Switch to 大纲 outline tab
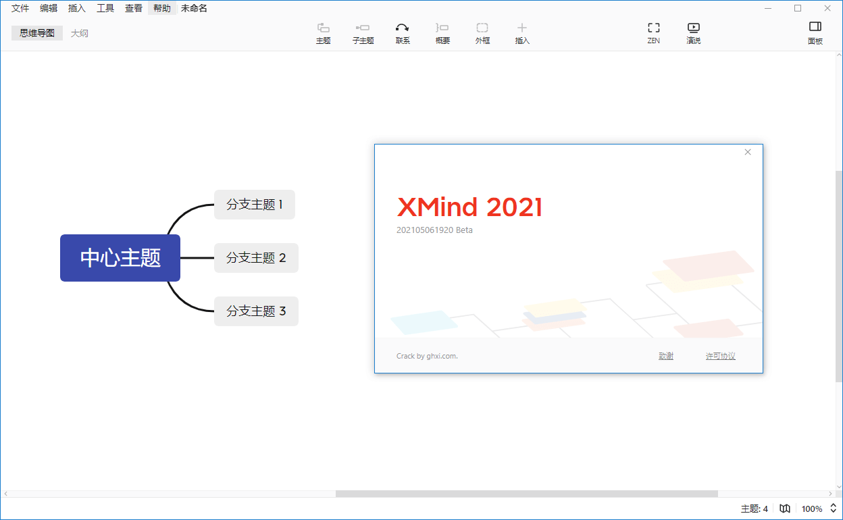This screenshot has width=843, height=520. [x=80, y=33]
